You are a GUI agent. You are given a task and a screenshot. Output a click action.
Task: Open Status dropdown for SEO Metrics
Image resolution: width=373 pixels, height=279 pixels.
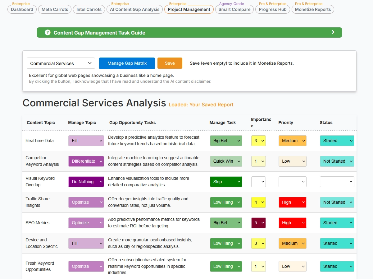pos(337,223)
